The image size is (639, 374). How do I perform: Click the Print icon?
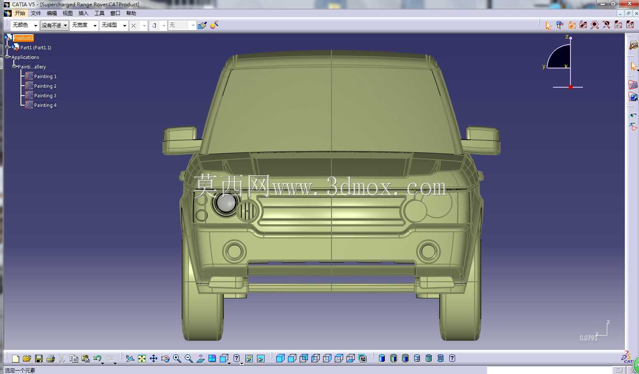tap(51, 359)
